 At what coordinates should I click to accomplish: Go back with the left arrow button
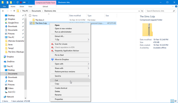3,11
